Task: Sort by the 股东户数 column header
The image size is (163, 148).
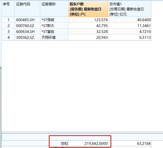Action: 88,9
